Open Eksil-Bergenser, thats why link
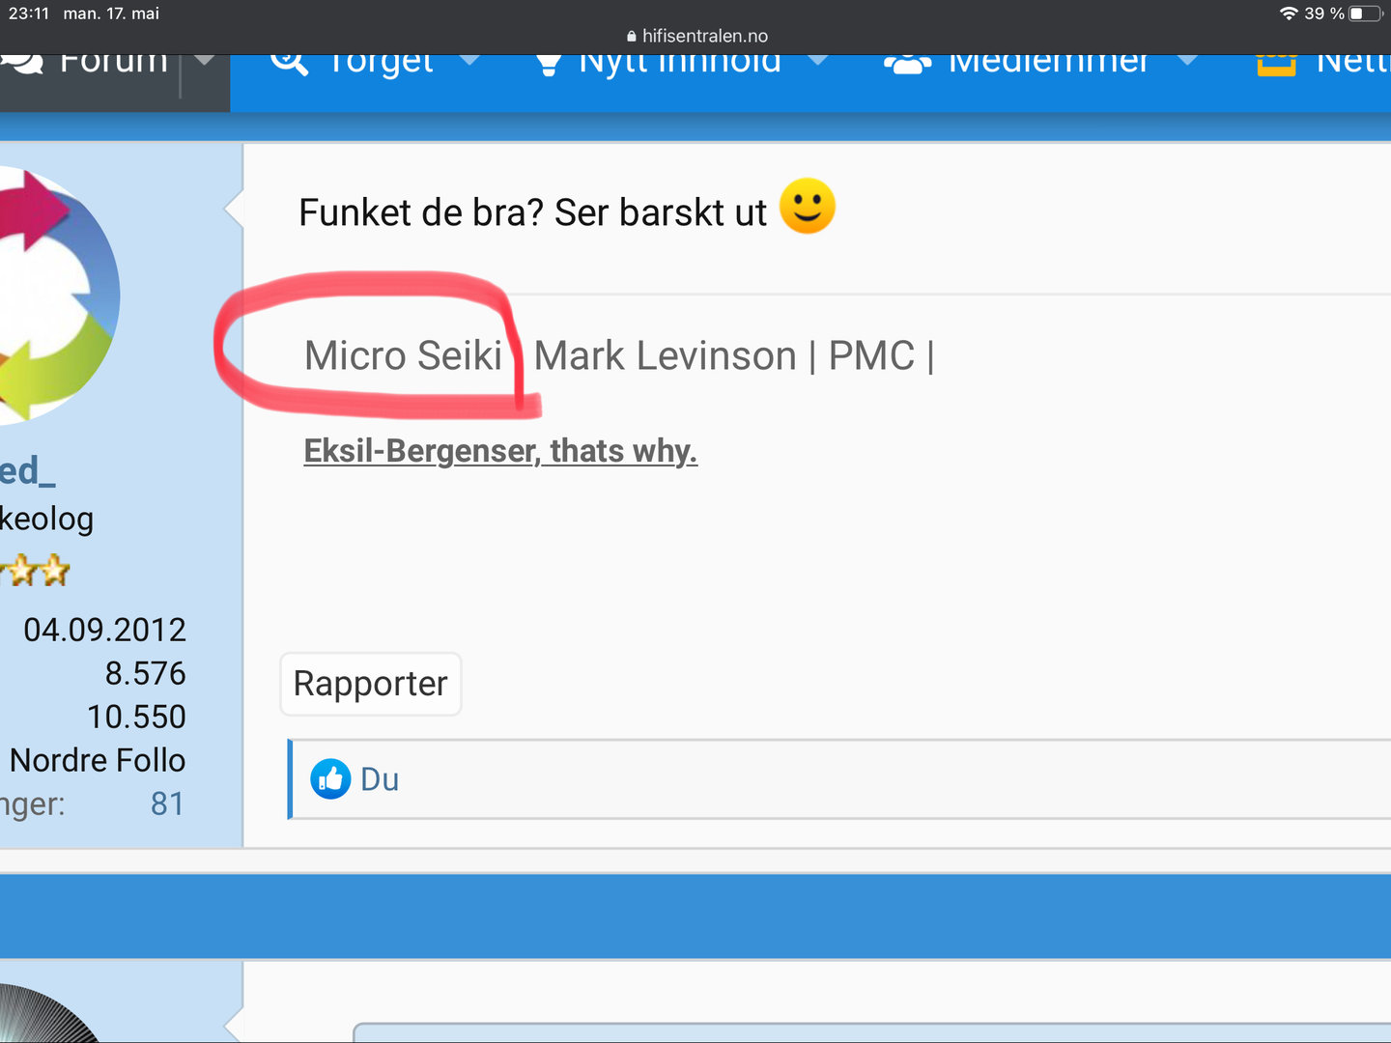 (x=500, y=451)
